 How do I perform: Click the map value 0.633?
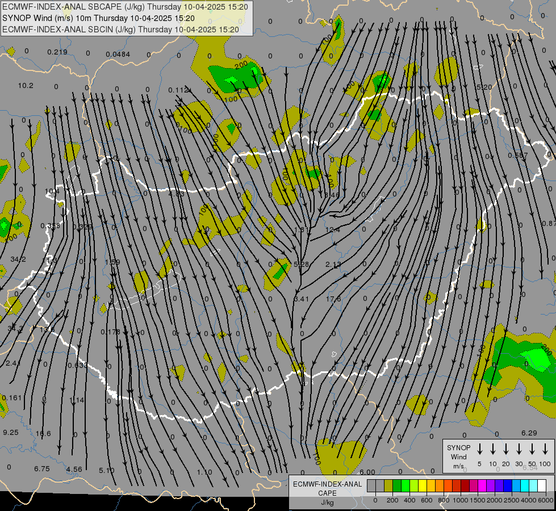(77, 365)
